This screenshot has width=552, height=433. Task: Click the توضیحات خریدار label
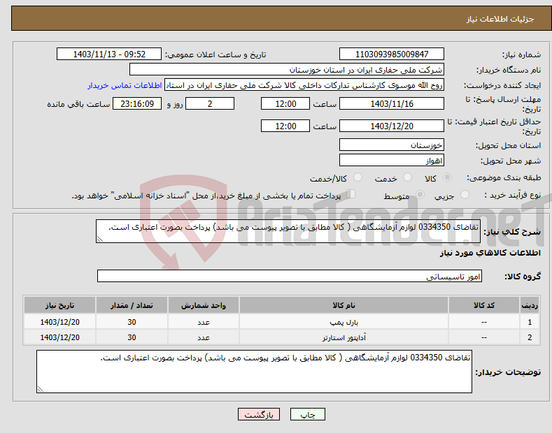coord(508,372)
